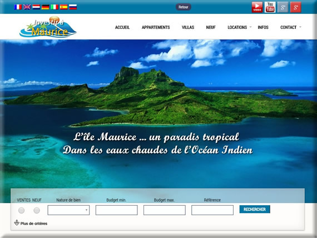This screenshot has height=238, width=317.
Task: Go to the VILLAS menu item
Action: (188, 27)
